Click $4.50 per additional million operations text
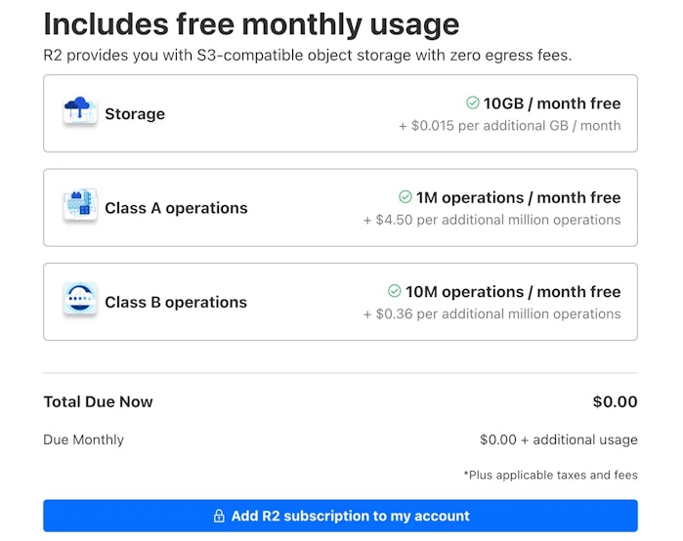Image resolution: width=683 pixels, height=541 pixels. 492,220
